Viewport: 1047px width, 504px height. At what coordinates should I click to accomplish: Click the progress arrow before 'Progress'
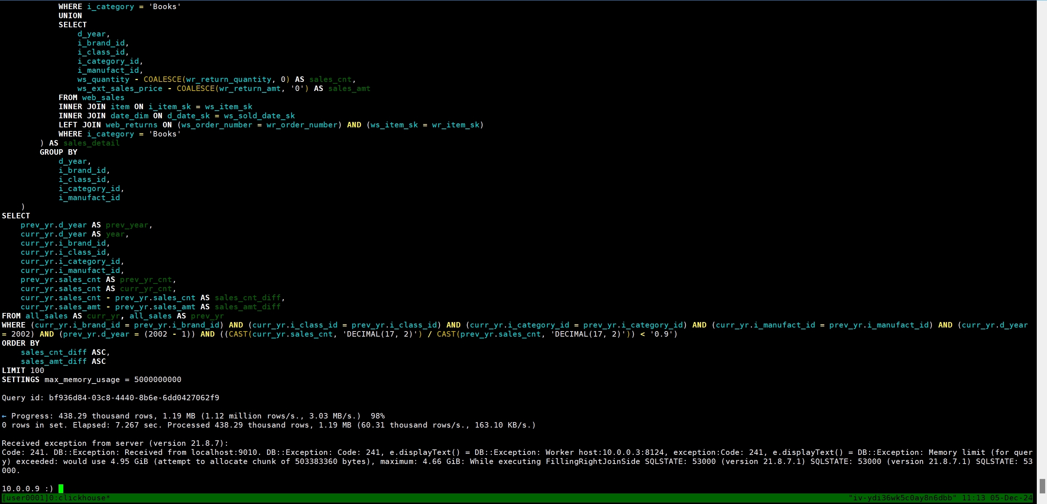[x=4, y=416]
